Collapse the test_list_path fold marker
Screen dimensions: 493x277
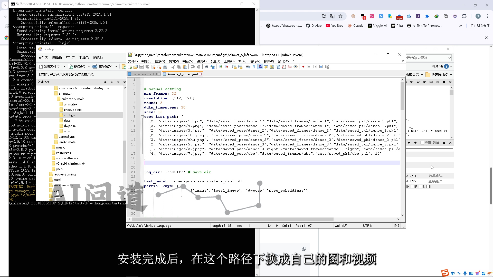tap(142, 117)
